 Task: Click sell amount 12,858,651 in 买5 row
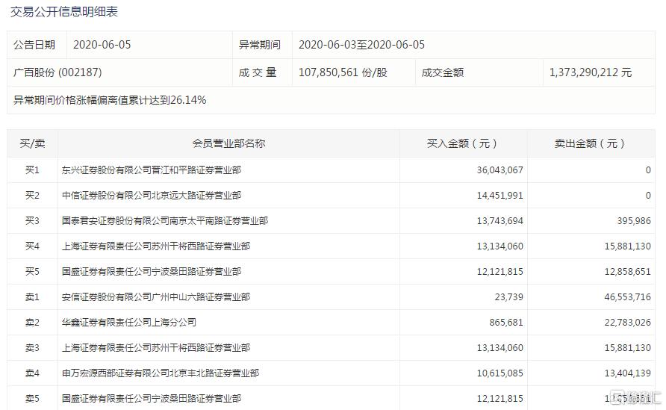627,272
